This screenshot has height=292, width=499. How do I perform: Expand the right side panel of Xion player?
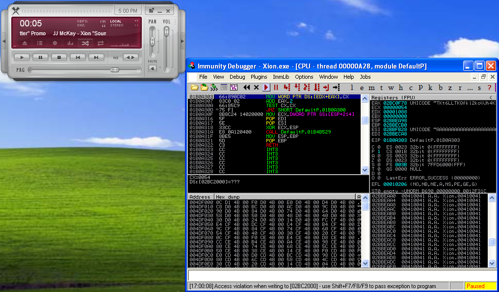point(183,41)
